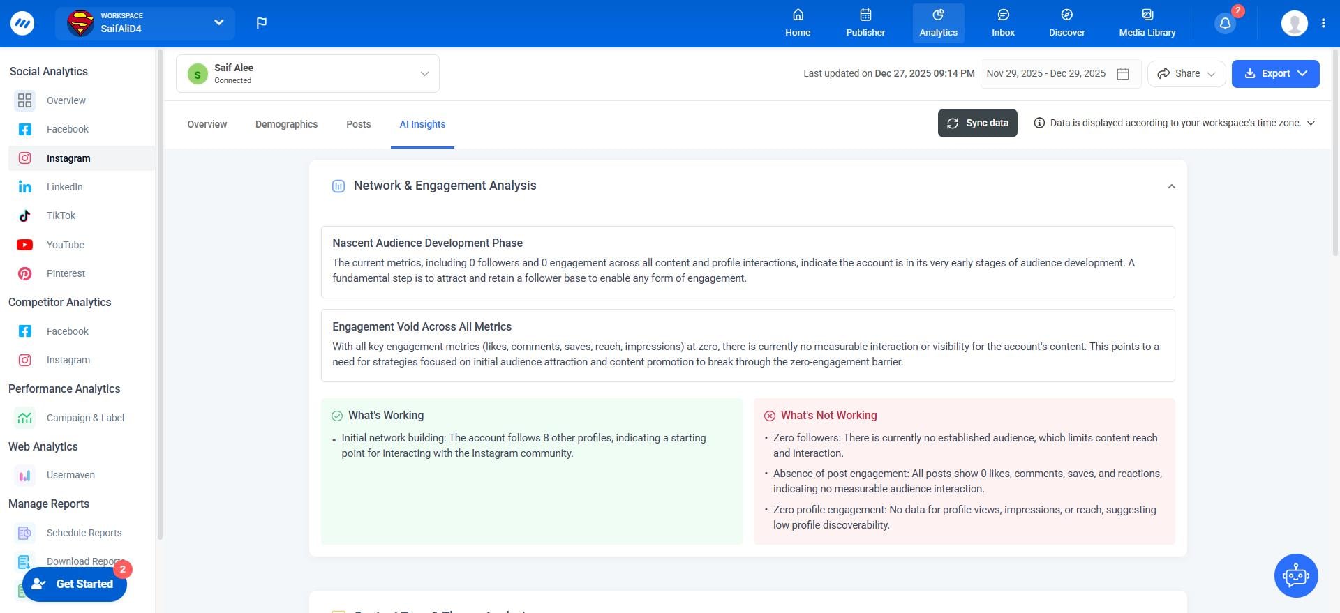Click the What's Not Working heading

point(828,415)
